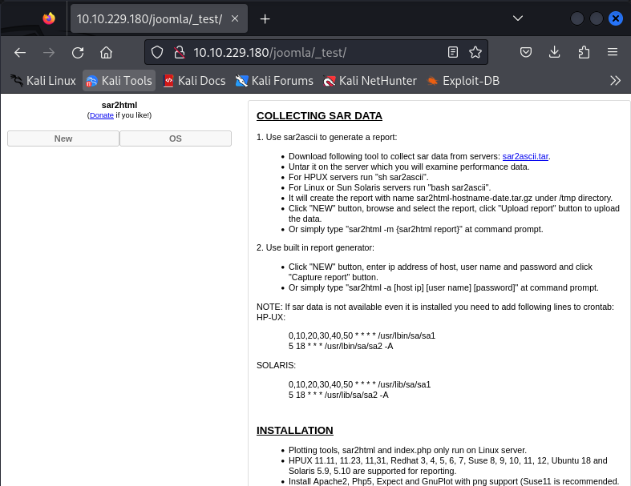
Task: Click the tracking protection shield icon
Action: pyautogui.click(x=157, y=52)
